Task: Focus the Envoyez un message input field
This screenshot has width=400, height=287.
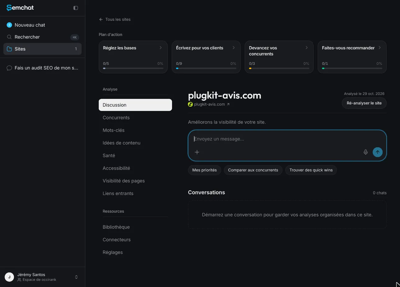Action: click(287, 139)
